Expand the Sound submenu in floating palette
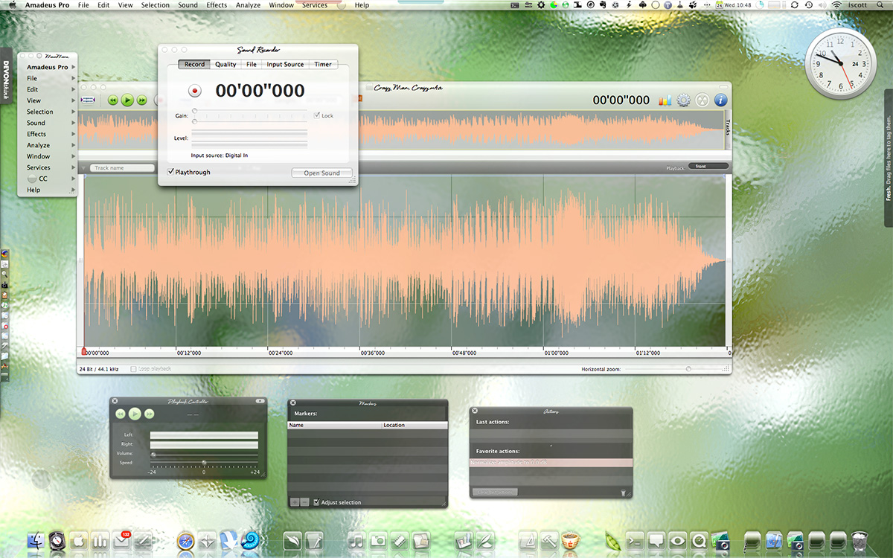This screenshot has height=558, width=893. pos(74,123)
